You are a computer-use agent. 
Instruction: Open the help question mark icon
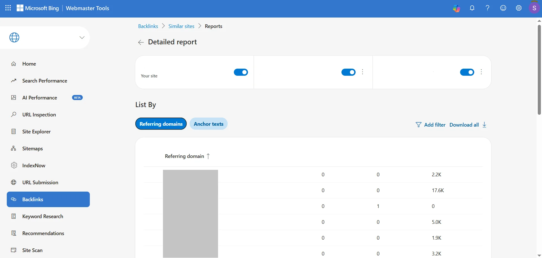[487, 8]
